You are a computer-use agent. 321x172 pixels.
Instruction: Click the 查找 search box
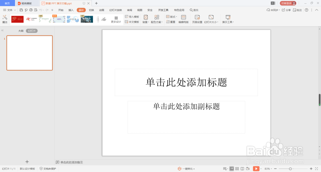point(194,10)
